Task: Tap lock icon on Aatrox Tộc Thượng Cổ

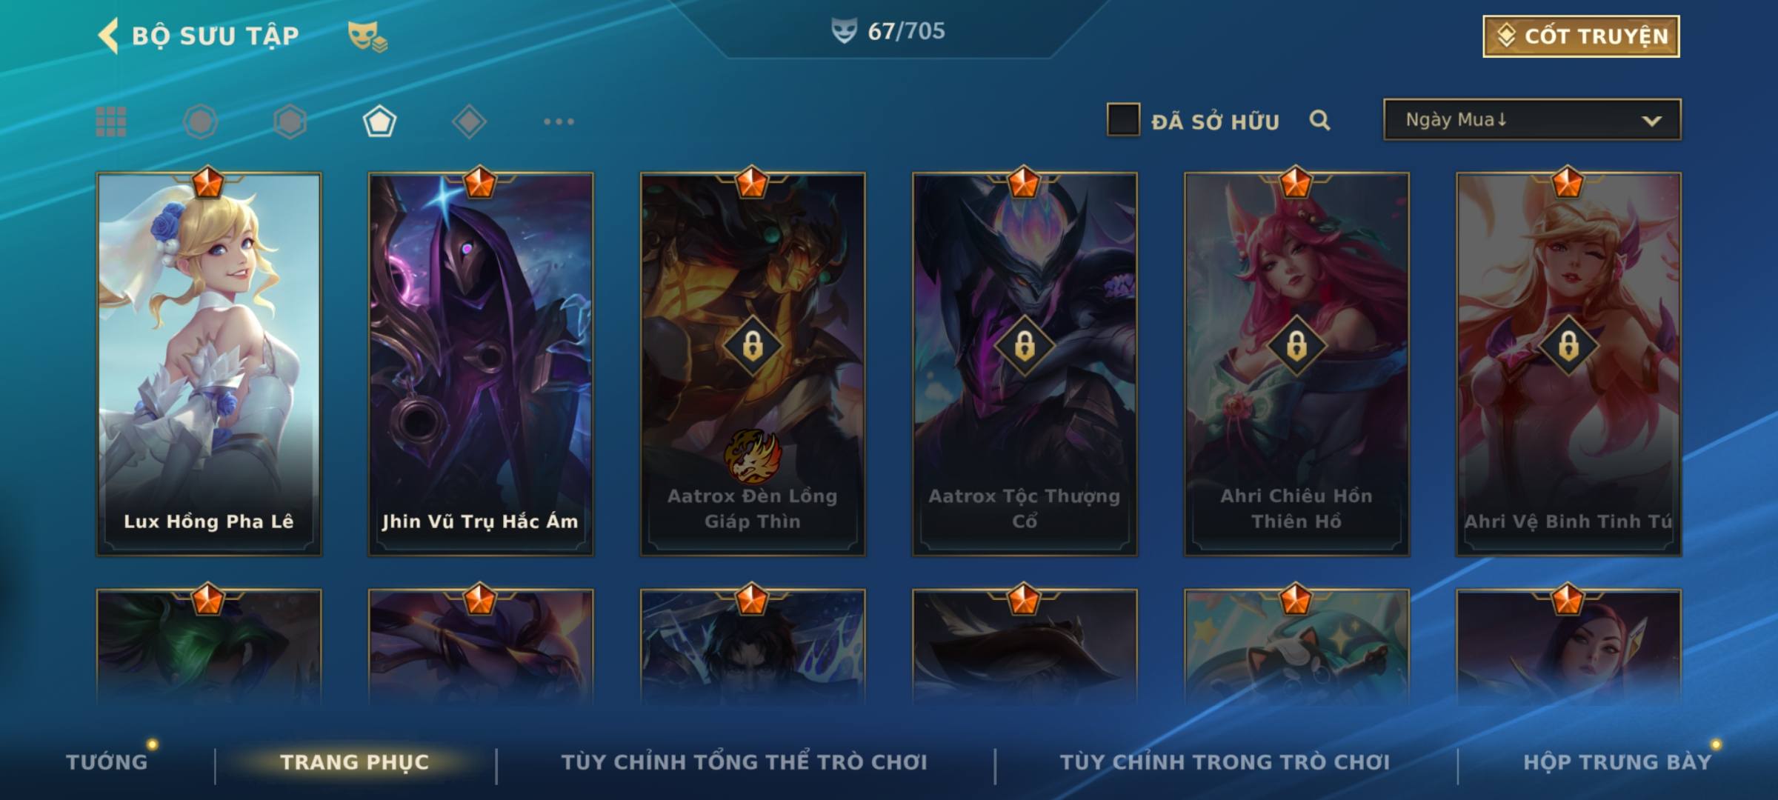Action: coord(1025,345)
